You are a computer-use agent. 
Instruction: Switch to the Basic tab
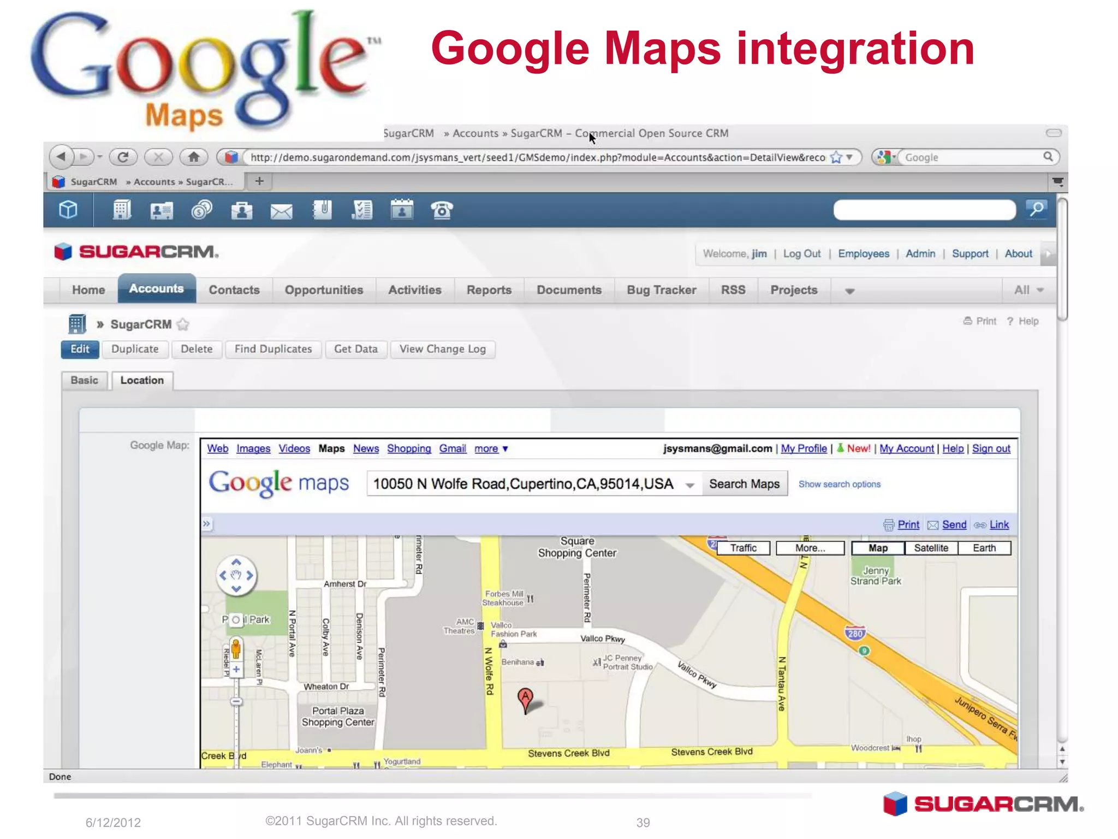click(x=84, y=380)
